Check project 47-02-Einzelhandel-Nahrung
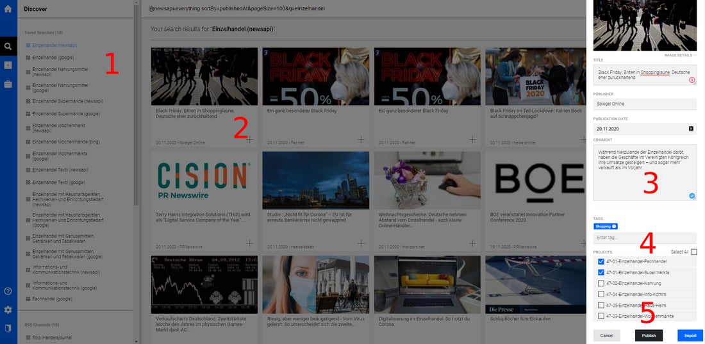 [601, 283]
